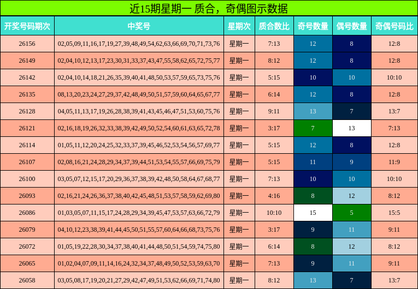Click the 星期次 column header
This screenshot has height=289, width=418.
point(239,26)
